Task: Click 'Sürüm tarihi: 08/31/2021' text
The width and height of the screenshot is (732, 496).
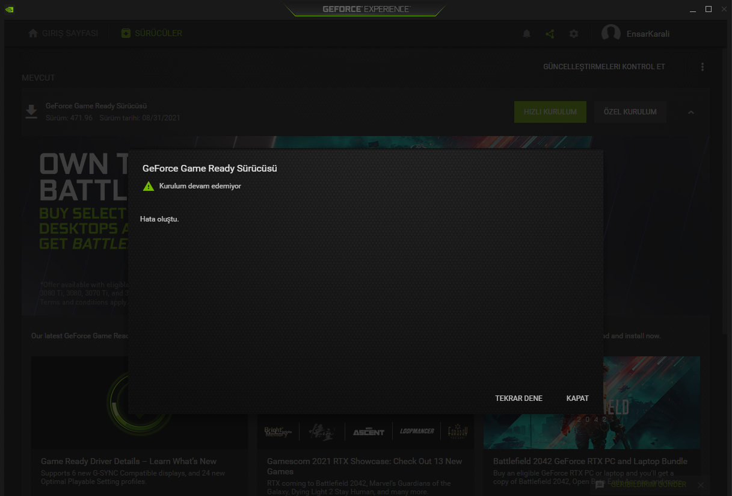Action: 140,118
